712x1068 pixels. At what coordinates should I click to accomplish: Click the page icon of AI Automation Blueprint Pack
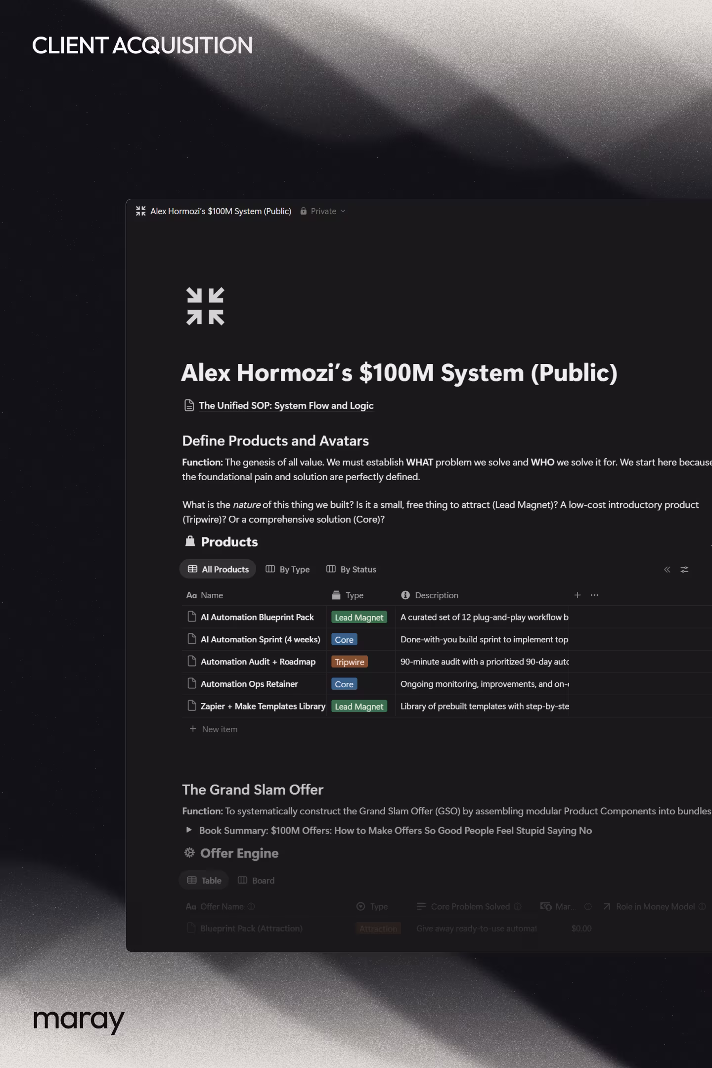[x=192, y=617]
